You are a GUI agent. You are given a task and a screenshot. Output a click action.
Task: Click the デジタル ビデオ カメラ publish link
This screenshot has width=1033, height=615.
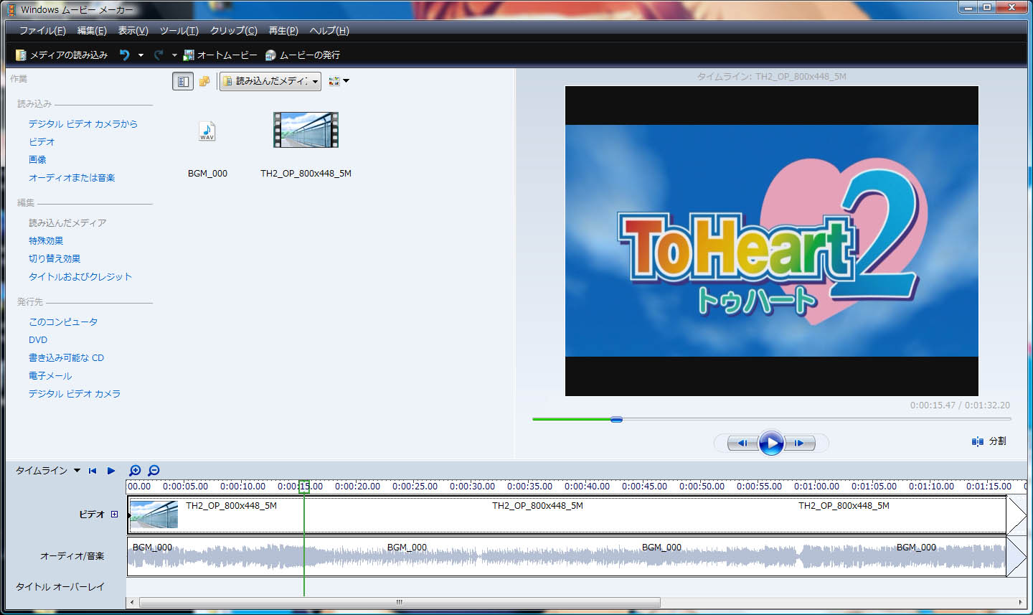click(x=75, y=393)
